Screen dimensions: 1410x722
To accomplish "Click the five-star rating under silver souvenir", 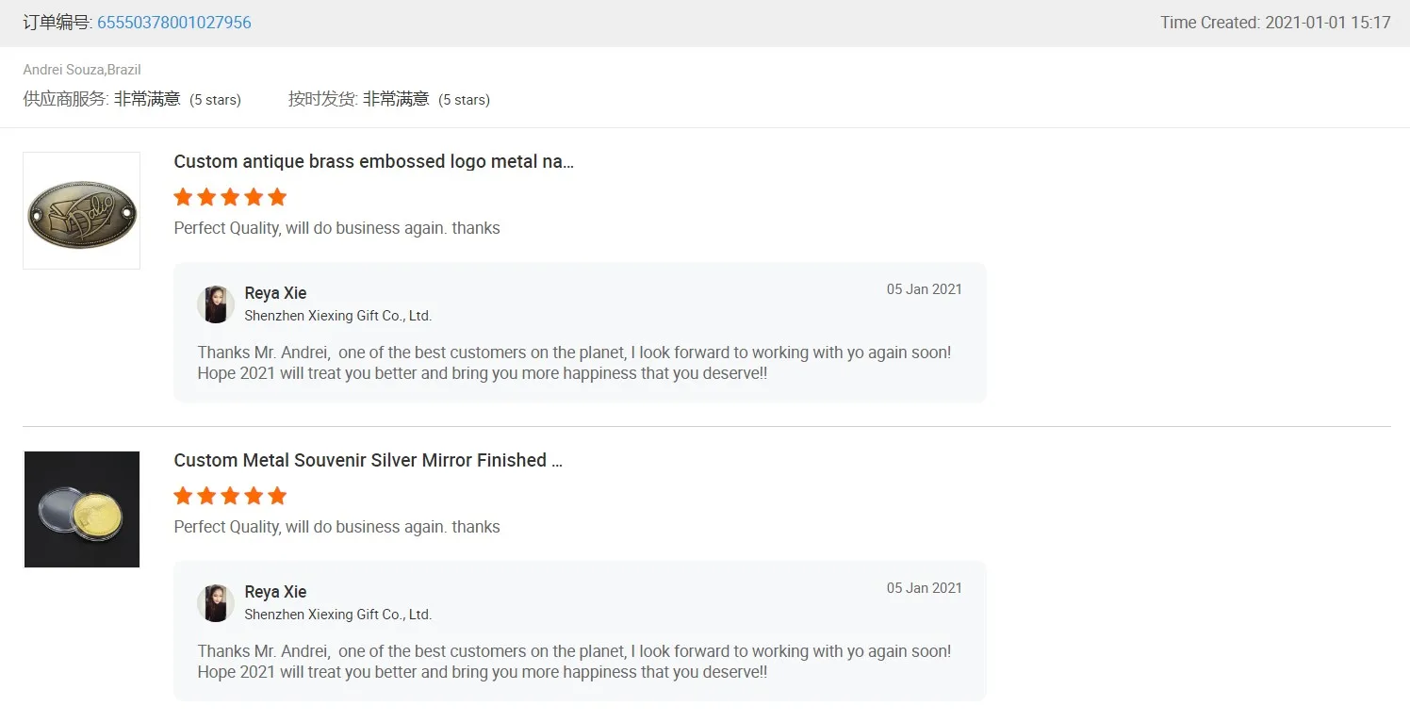I will pyautogui.click(x=230, y=496).
